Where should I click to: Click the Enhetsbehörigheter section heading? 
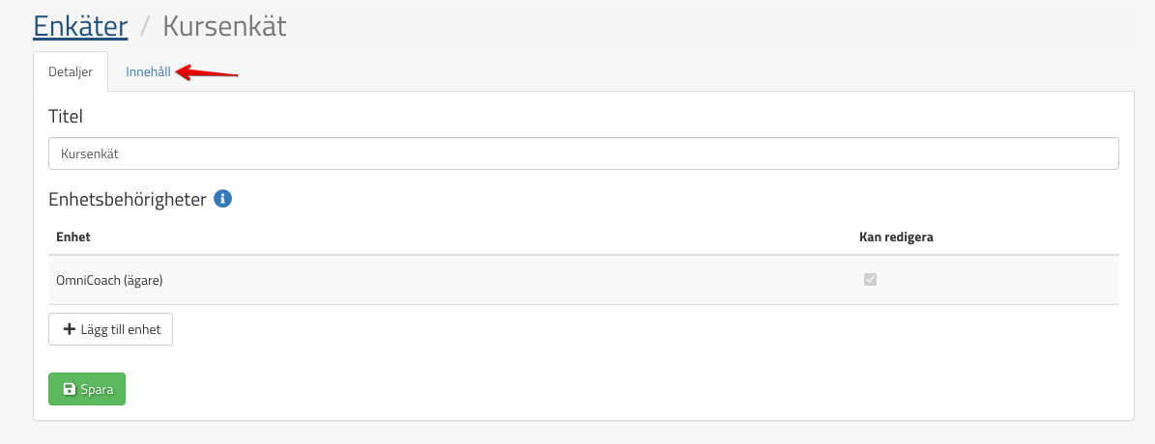pyautogui.click(x=127, y=200)
